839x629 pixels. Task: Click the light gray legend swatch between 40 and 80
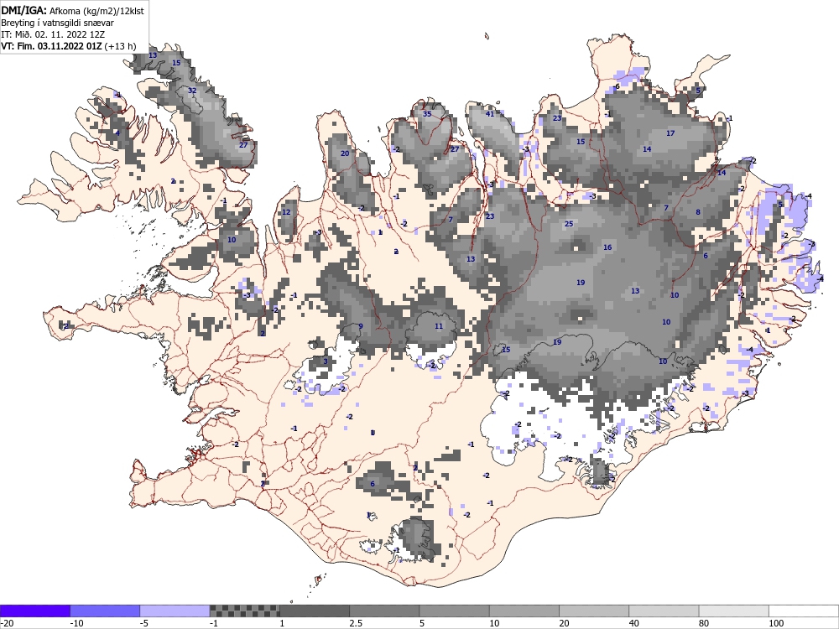tap(664, 611)
